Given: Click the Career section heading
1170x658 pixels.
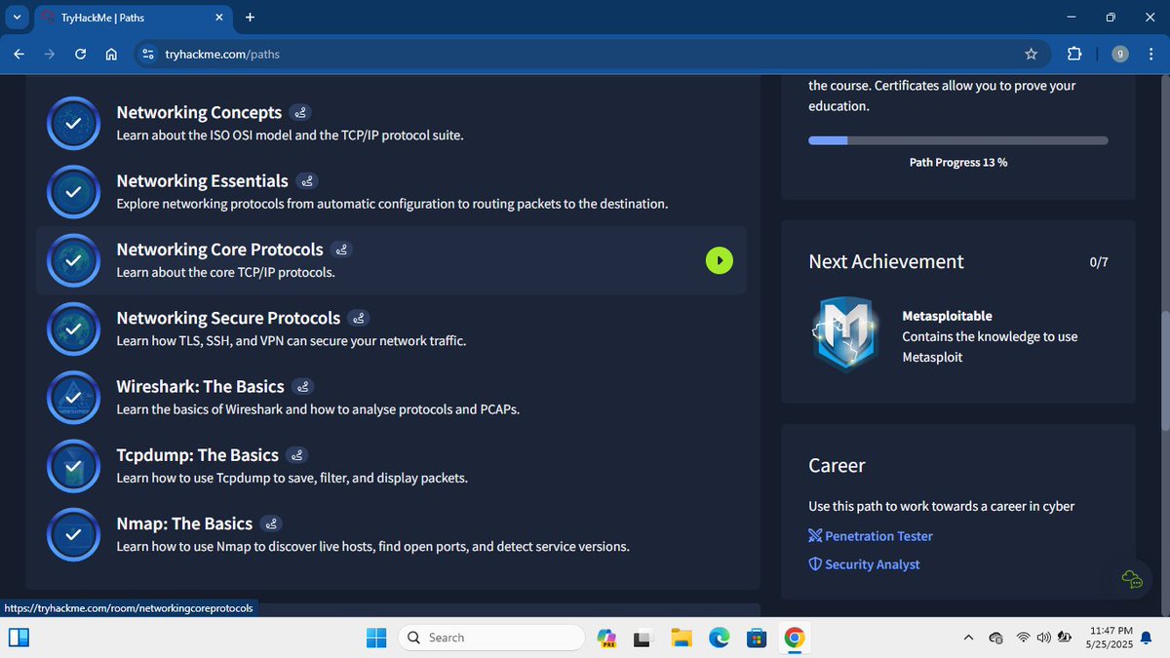Looking at the screenshot, I should (837, 466).
